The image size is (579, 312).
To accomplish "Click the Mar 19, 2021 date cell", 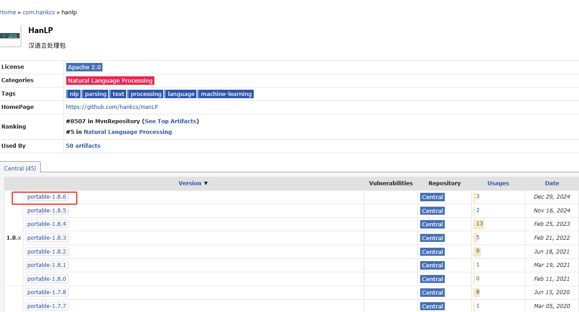I will coord(552,265).
